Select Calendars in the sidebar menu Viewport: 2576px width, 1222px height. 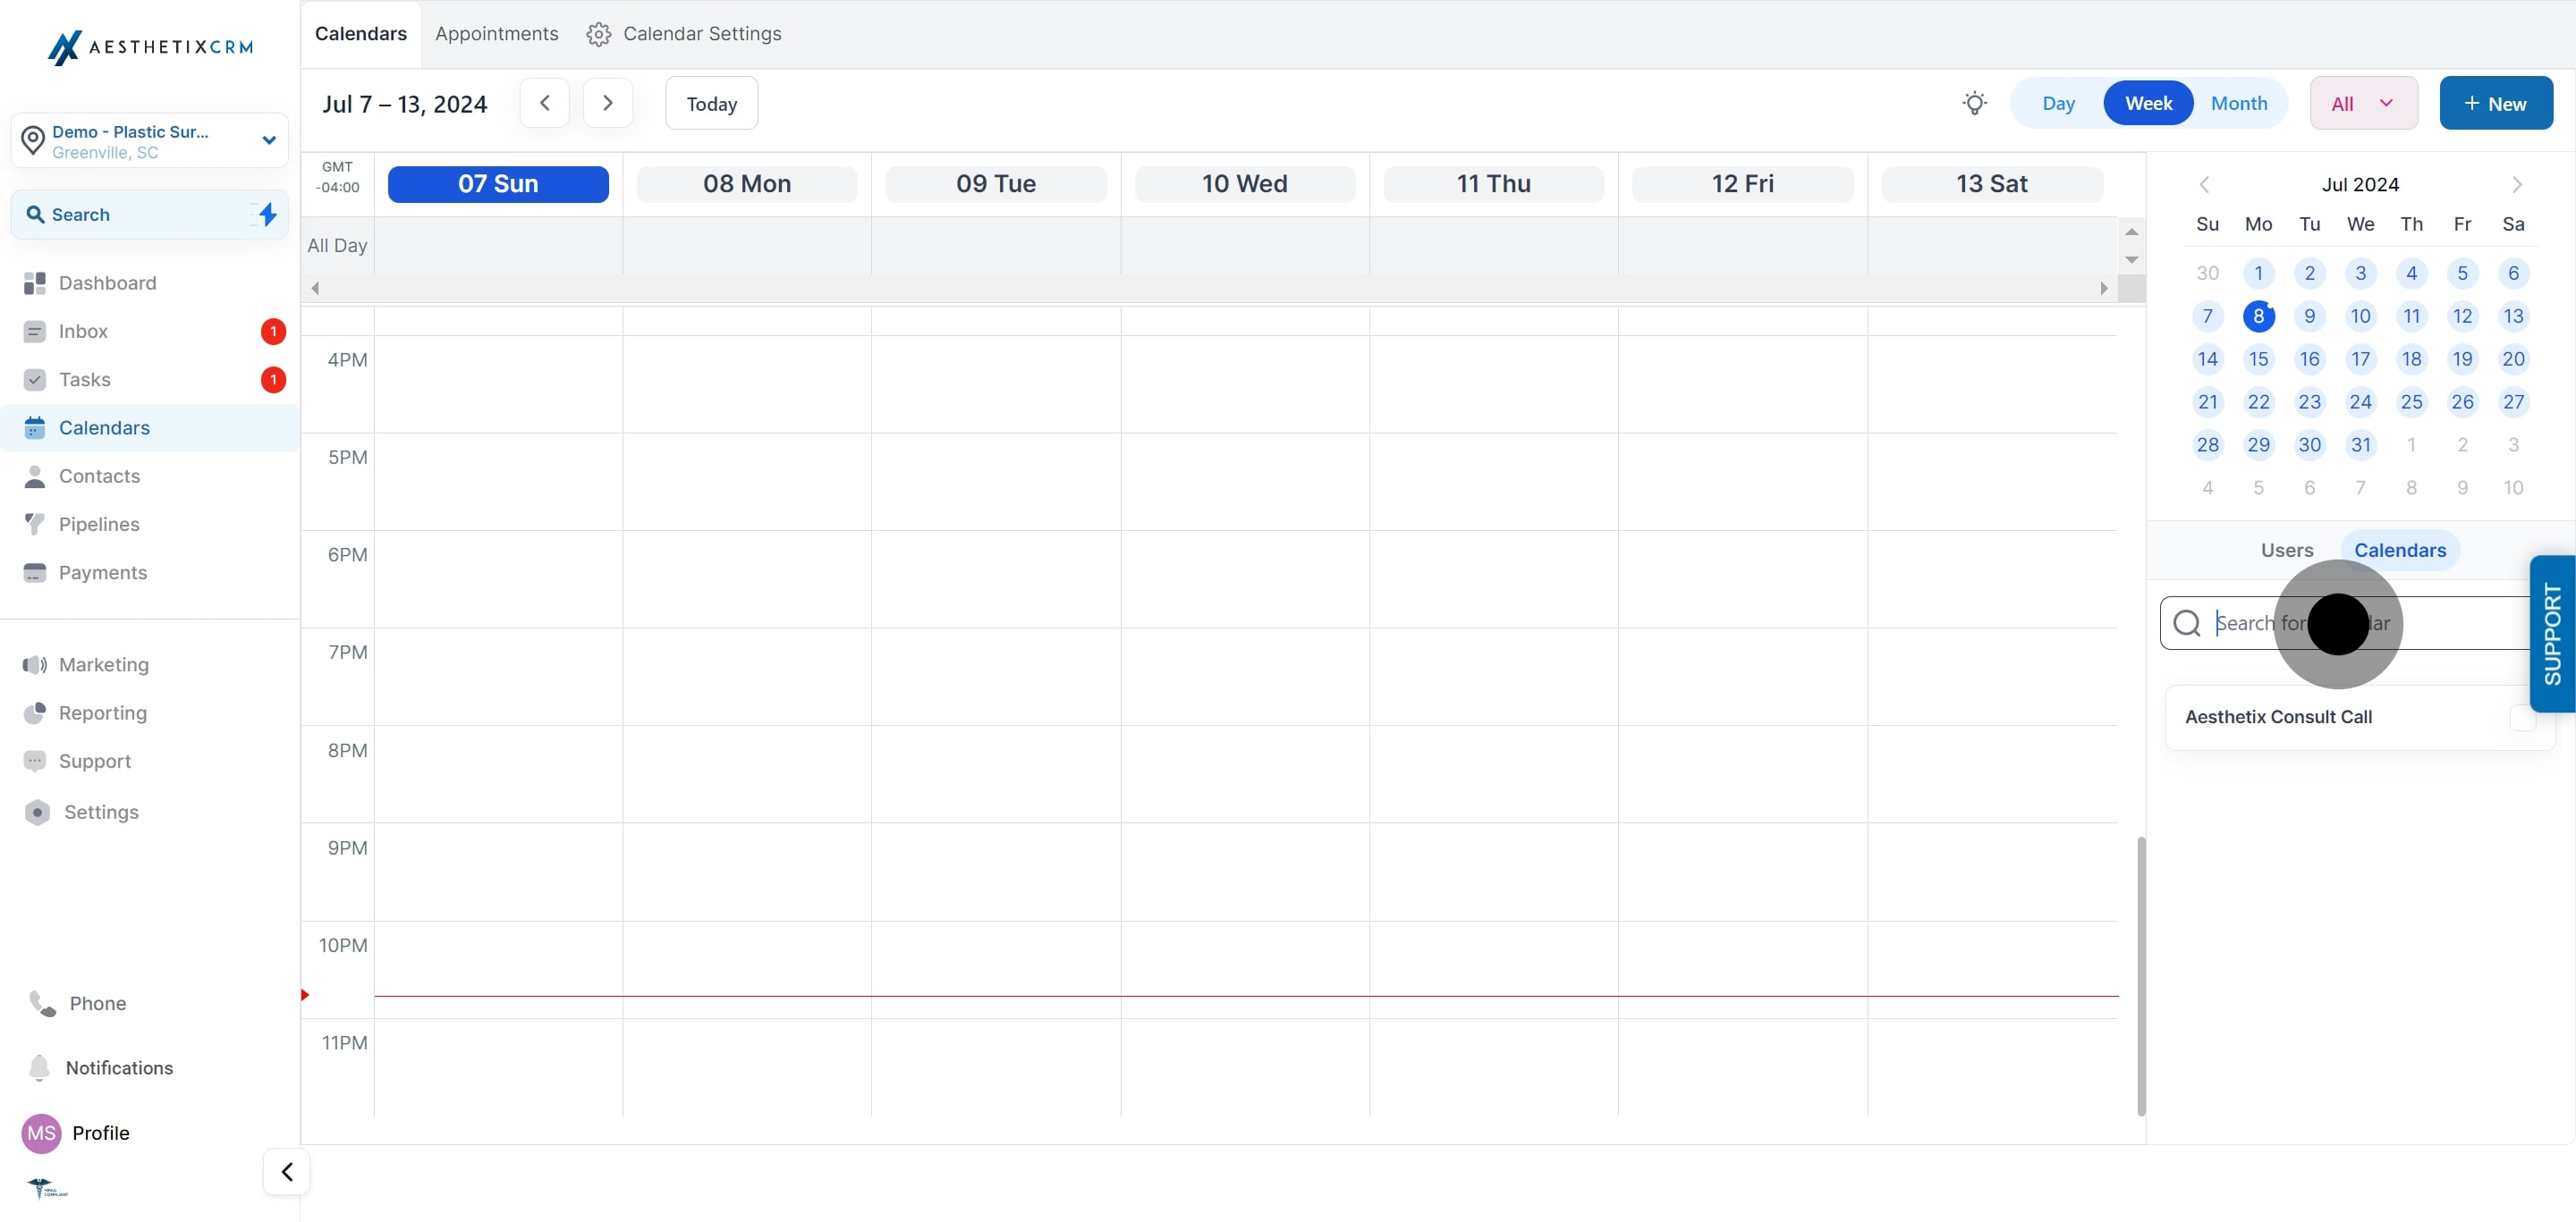click(x=150, y=427)
